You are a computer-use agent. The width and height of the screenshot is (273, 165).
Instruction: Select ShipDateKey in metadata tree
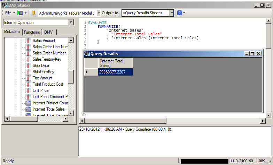point(43,72)
